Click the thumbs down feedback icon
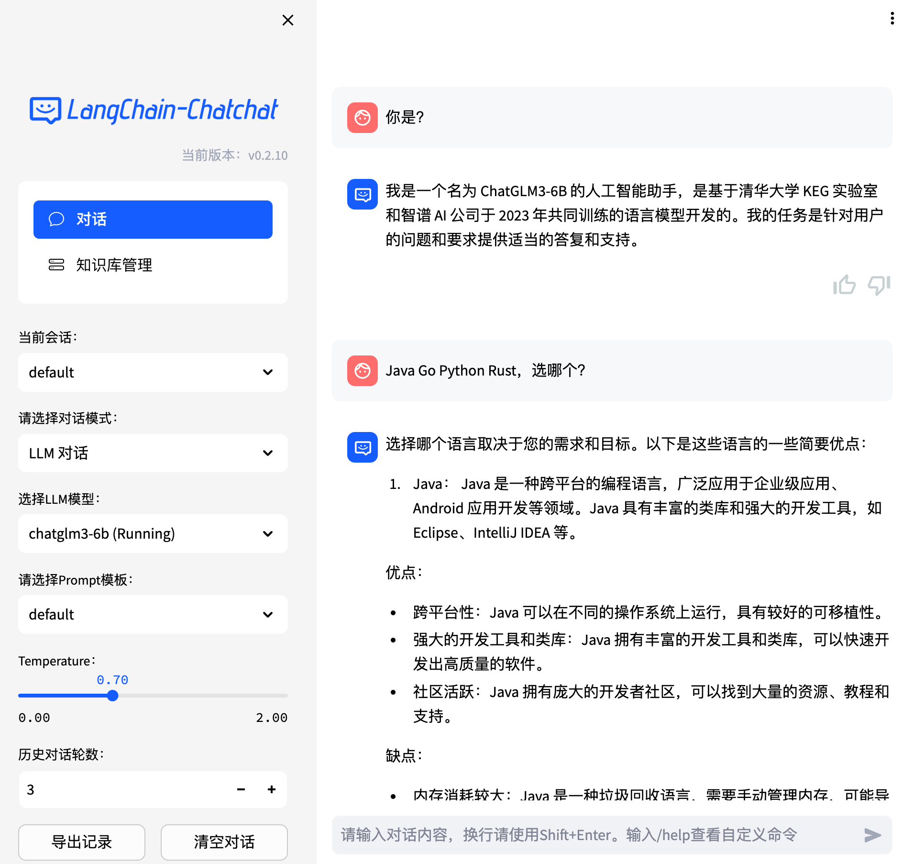 tap(879, 285)
